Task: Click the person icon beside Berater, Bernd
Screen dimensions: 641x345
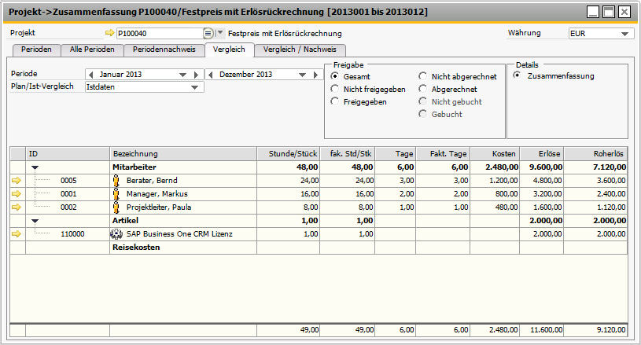Action: point(118,180)
